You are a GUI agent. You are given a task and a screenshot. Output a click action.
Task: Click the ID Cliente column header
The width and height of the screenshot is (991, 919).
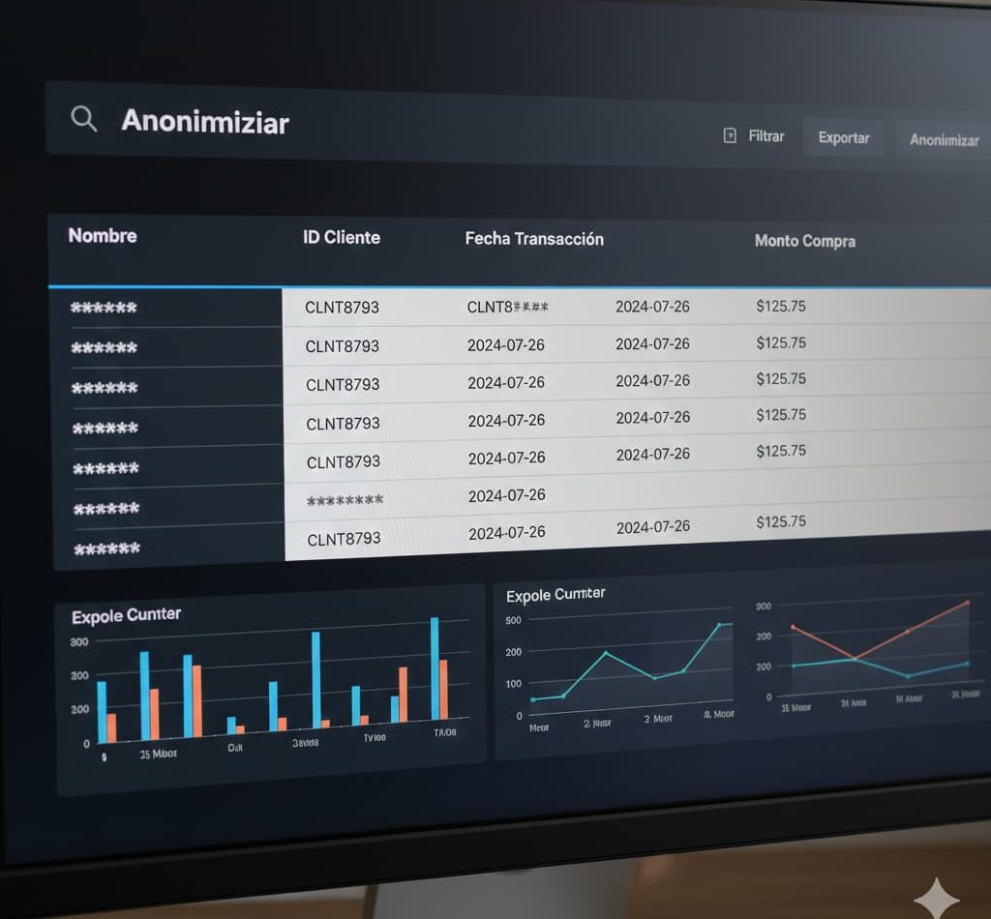(340, 237)
